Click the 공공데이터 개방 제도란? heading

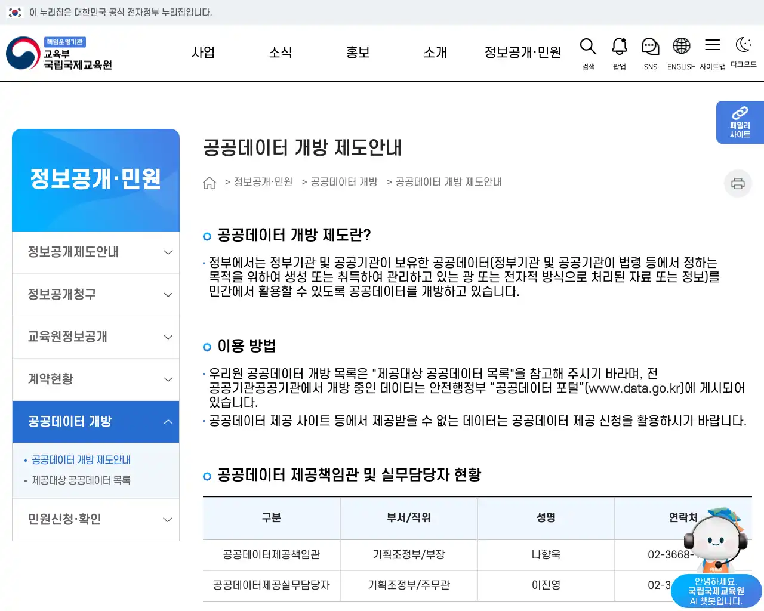click(294, 235)
